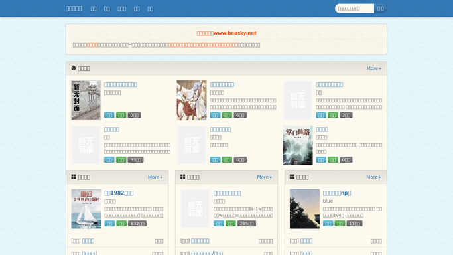Focus the search input field in the header
This screenshot has height=255, width=453.
coord(354,9)
